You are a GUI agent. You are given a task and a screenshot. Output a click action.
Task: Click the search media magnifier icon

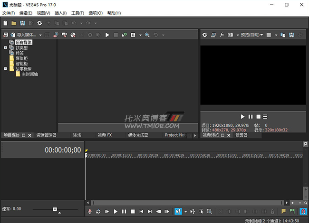tap(147, 35)
